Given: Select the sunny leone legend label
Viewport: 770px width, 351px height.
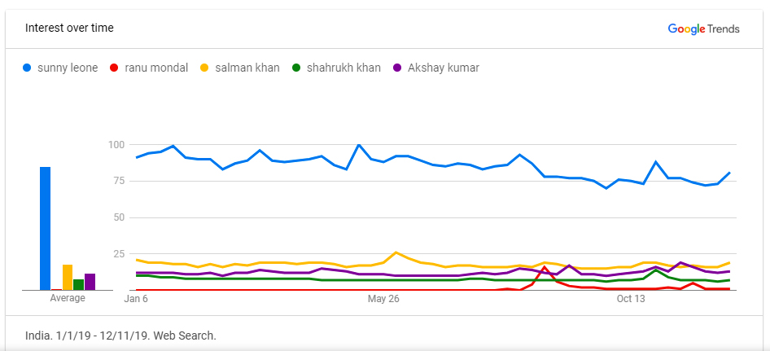Looking at the screenshot, I should (x=68, y=68).
